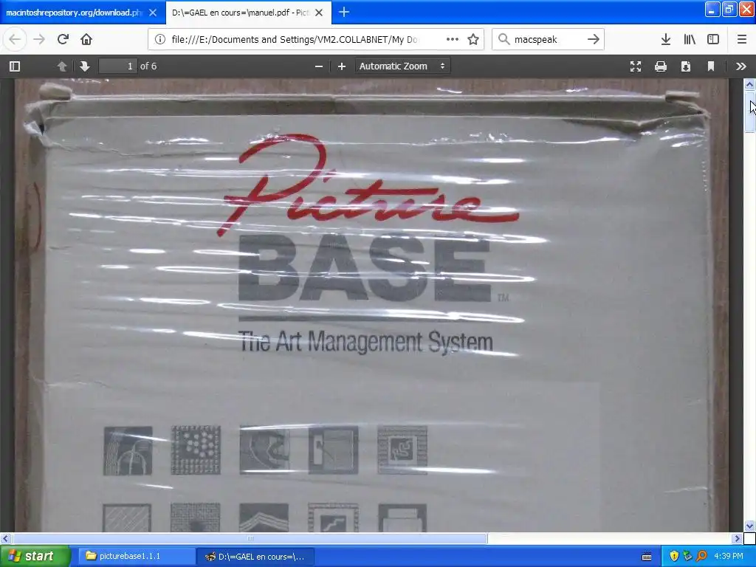The image size is (756, 567).
Task: Switch to picturebase1.1.1 taskbar window
Action: click(137, 556)
